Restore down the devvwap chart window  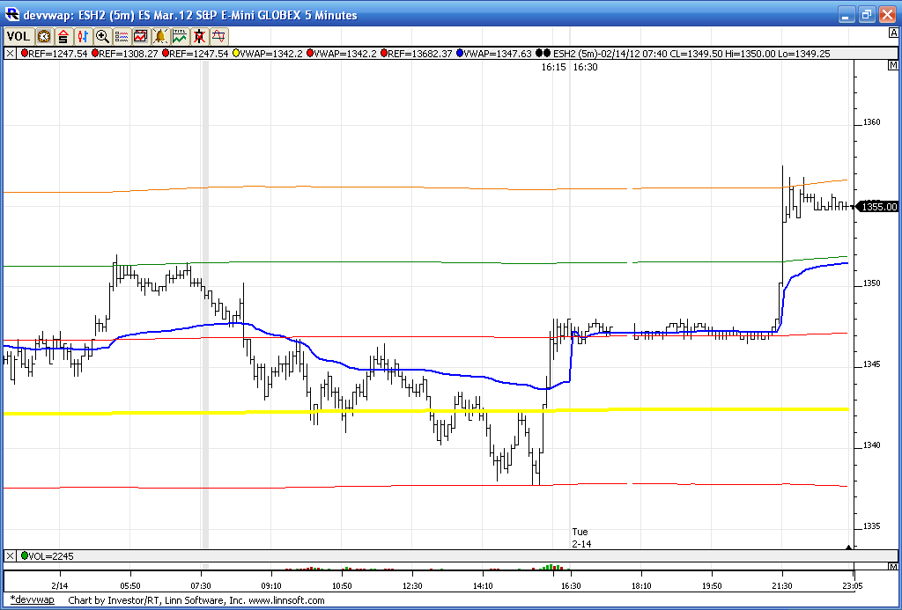pyautogui.click(x=867, y=15)
